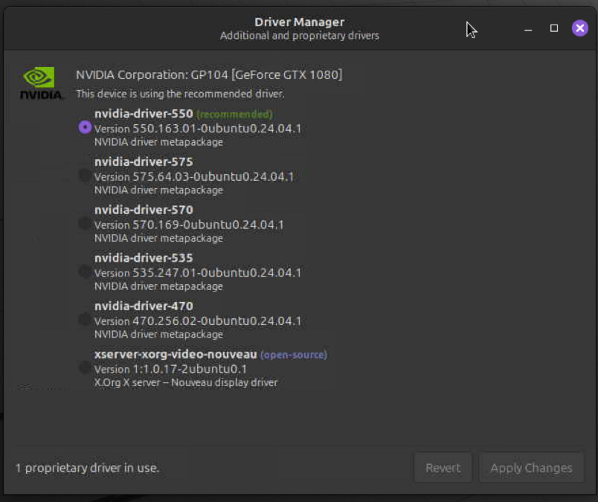
Task: Click the Version 575.64.03-0ubuntu0.24.04.1 text
Action: click(x=194, y=176)
